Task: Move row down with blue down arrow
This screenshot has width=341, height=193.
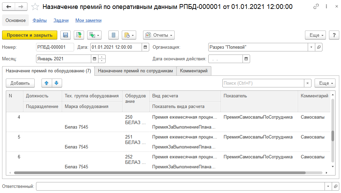Action: (57, 83)
